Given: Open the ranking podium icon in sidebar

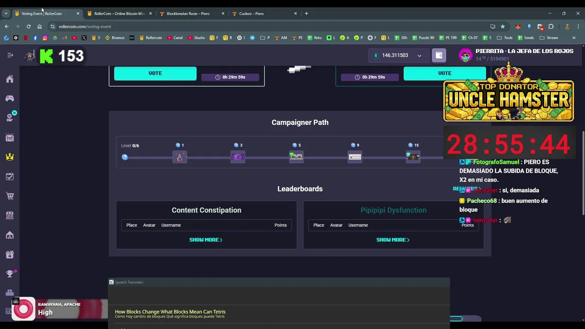Looking at the screenshot, I should (x=10, y=293).
